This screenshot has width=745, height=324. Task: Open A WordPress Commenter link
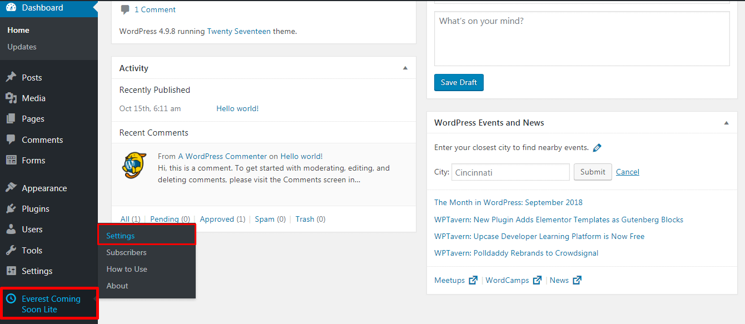[x=222, y=156]
